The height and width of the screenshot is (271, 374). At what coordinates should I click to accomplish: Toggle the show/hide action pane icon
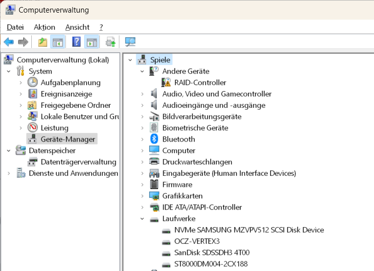pyautogui.click(x=92, y=42)
